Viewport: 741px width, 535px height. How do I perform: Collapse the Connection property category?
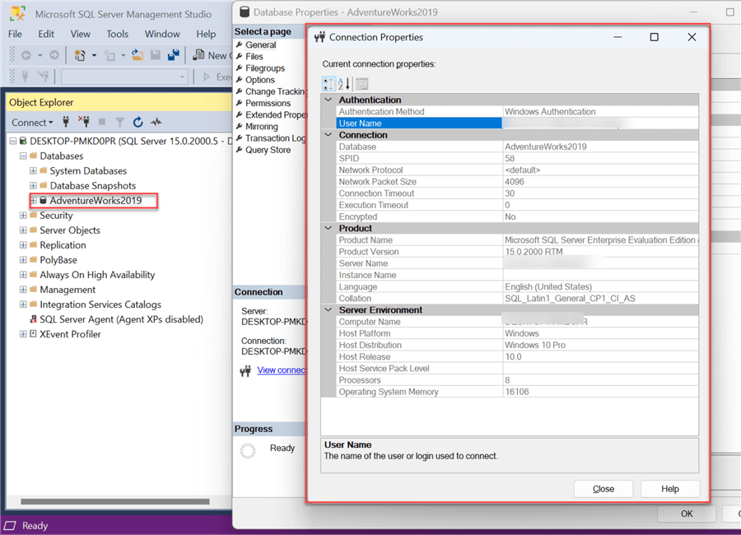tap(329, 135)
